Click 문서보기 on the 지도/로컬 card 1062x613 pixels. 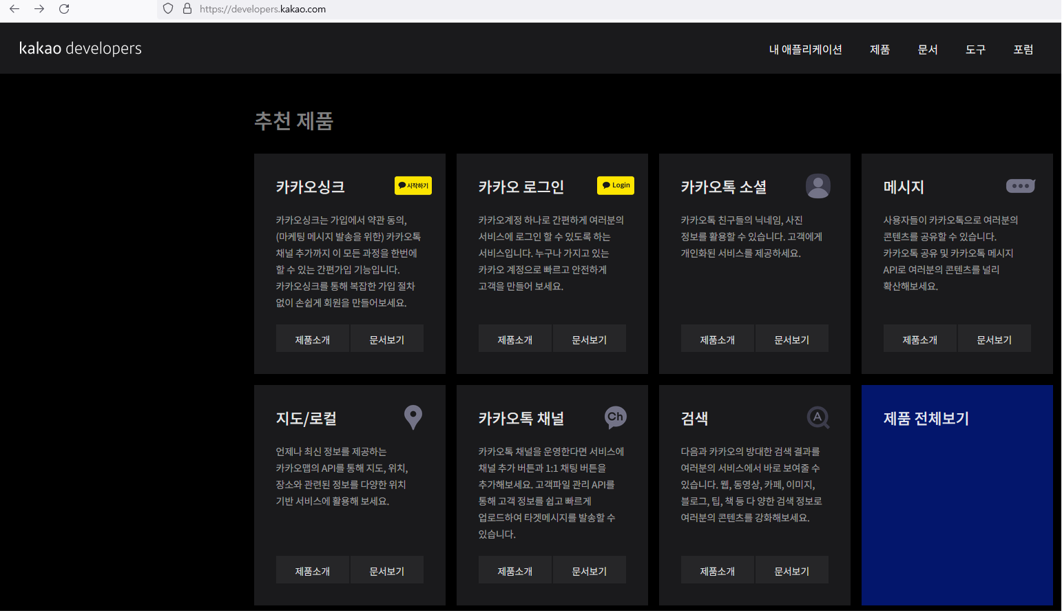[387, 570]
